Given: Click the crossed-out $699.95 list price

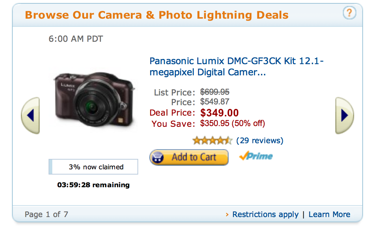Looking at the screenshot, I should tap(215, 92).
